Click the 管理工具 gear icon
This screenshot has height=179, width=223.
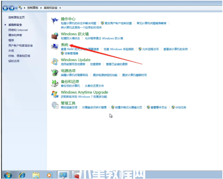coord(55,105)
